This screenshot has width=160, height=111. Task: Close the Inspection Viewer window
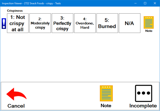click(x=155, y=3)
